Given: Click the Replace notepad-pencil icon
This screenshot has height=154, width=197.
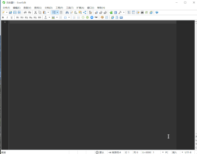Looking at the screenshot, I should coord(71,13).
